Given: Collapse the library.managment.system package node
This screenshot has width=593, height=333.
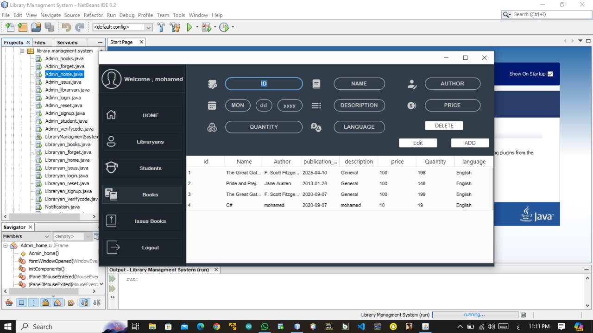Looking at the screenshot, I should point(22,51).
